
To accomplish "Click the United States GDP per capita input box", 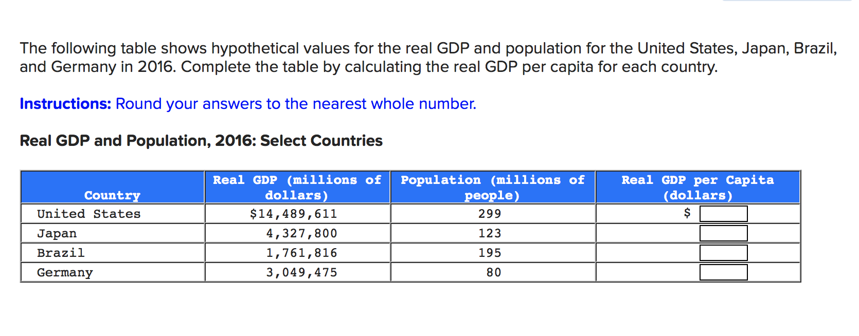I will coord(723,213).
